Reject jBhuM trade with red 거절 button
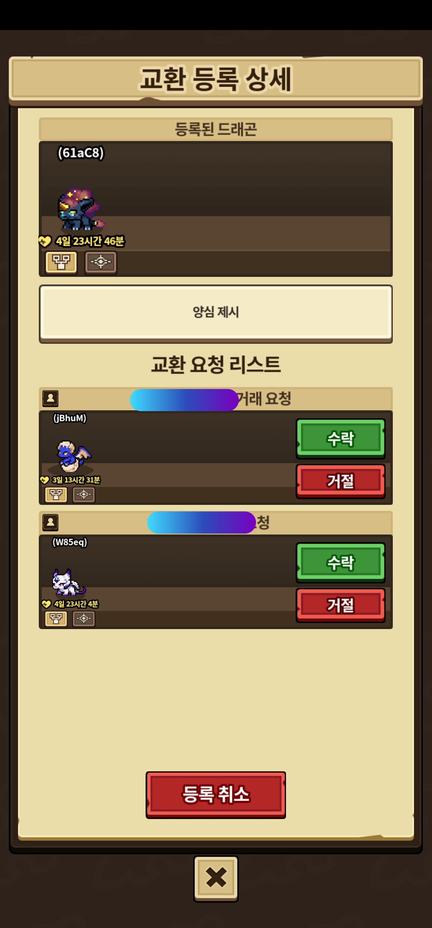432x928 pixels. pyautogui.click(x=340, y=481)
